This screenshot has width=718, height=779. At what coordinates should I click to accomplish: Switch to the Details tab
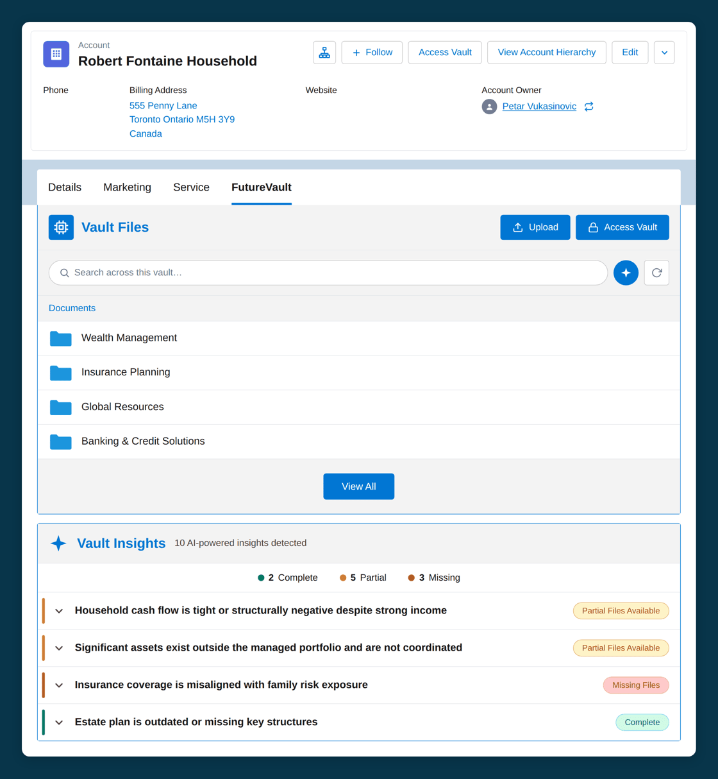[x=65, y=187]
